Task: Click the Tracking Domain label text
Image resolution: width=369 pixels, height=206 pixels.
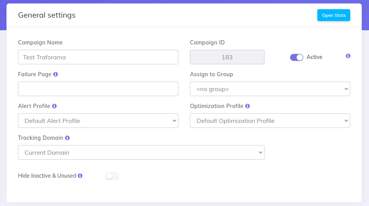Action: click(41, 138)
